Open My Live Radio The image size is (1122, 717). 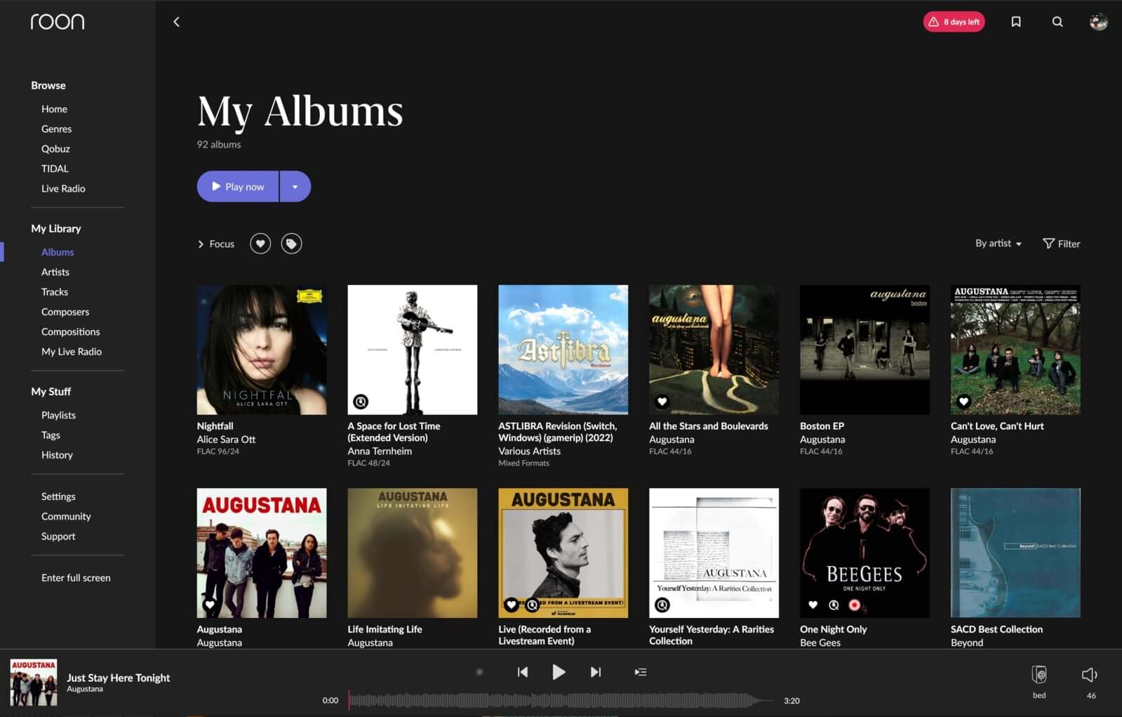pos(72,351)
